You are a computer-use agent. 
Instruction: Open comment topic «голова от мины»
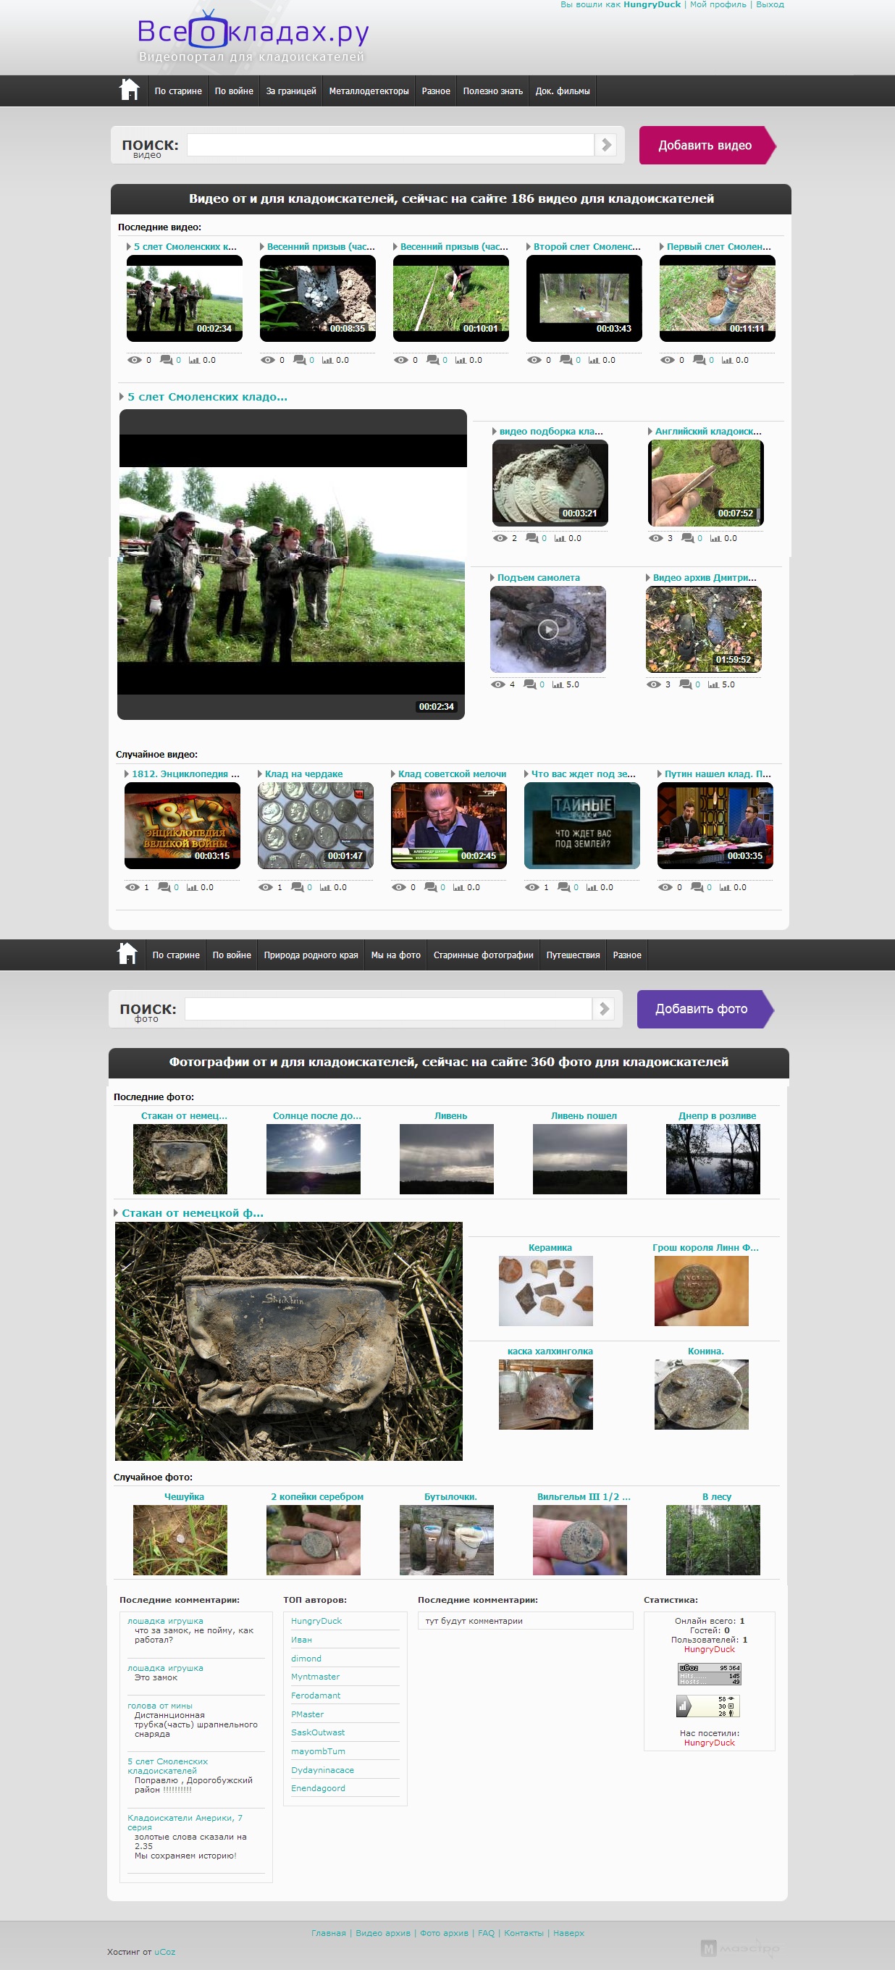(x=160, y=1706)
